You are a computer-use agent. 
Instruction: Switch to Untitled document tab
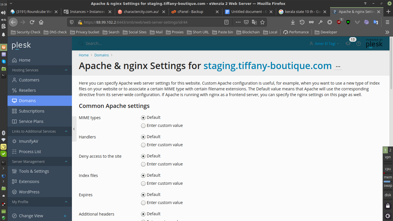(x=249, y=12)
